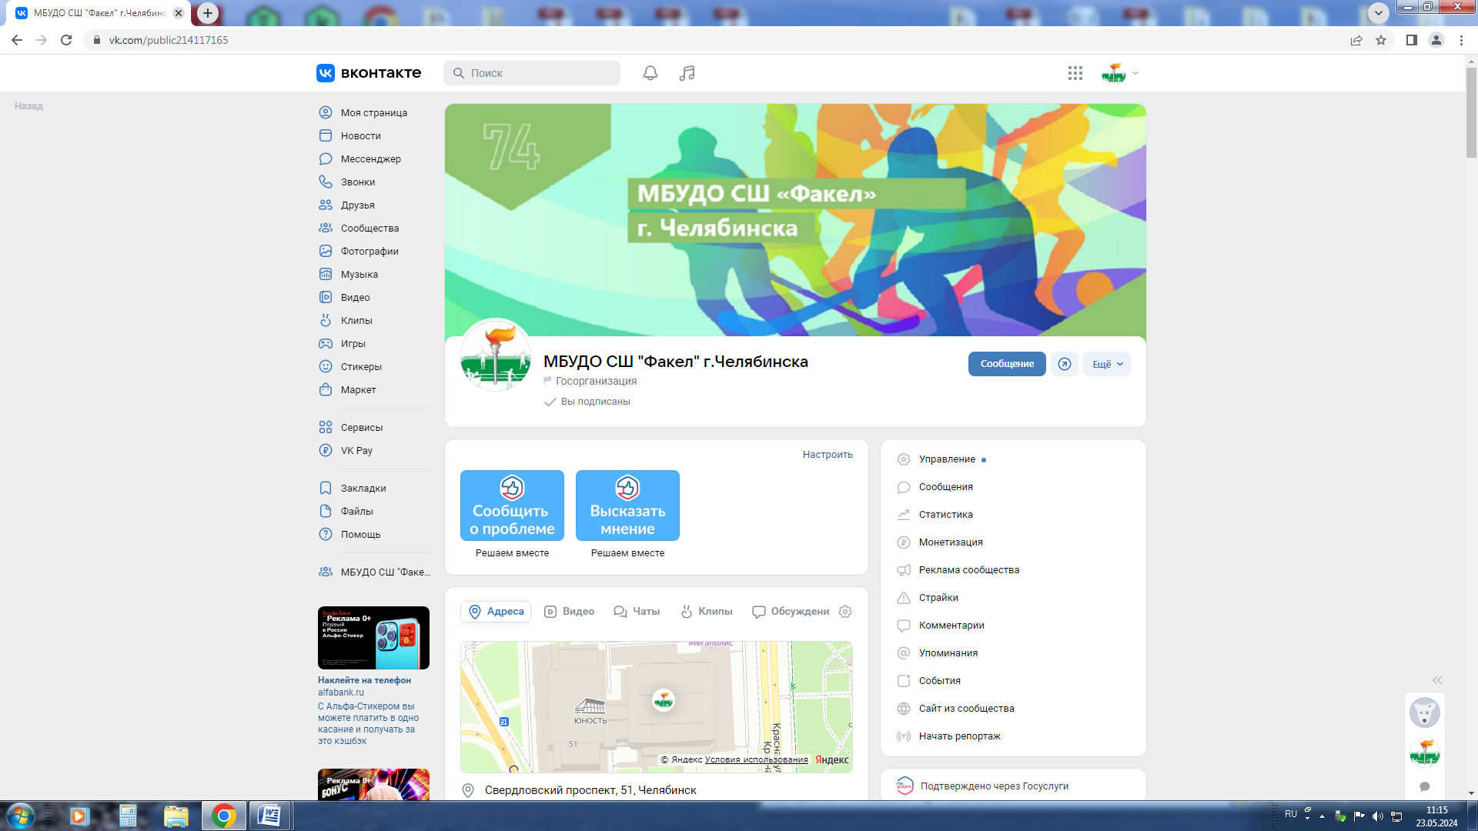Switch to the Чаты tab
This screenshot has height=831, width=1478.
tap(637, 612)
